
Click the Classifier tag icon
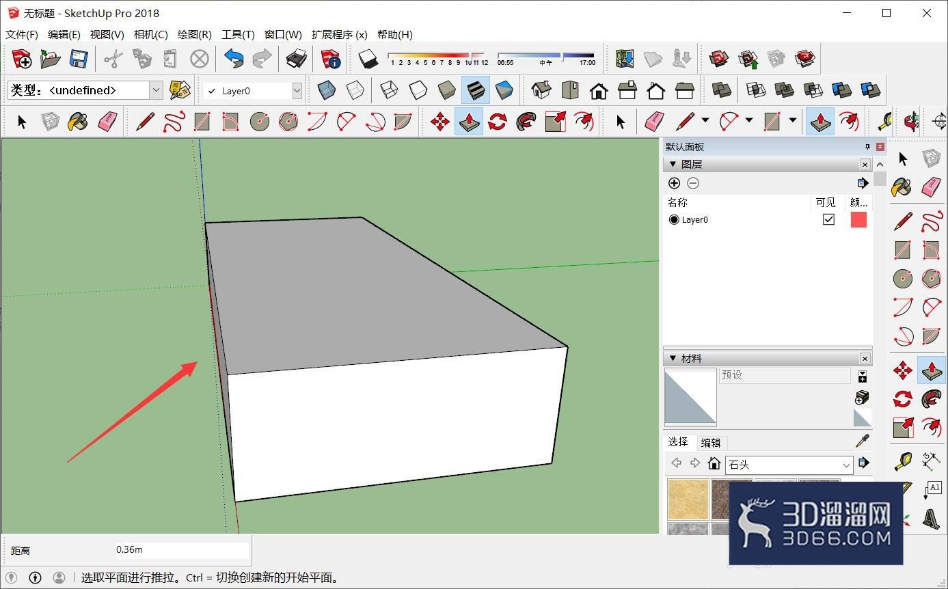pyautogui.click(x=179, y=90)
